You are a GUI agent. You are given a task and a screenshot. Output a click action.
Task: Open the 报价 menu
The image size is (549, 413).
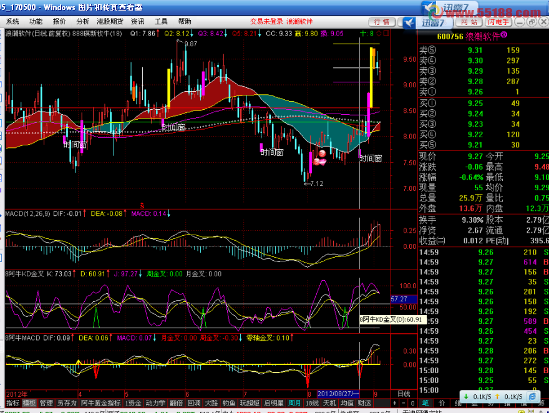click(59, 22)
